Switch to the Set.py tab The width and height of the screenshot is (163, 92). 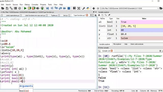tap(65, 15)
